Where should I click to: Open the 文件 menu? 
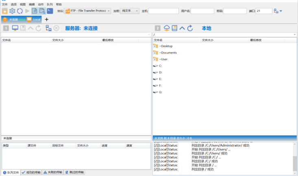(x=5, y=4)
